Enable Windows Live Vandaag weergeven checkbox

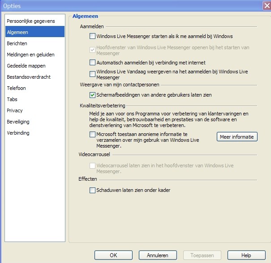point(92,74)
